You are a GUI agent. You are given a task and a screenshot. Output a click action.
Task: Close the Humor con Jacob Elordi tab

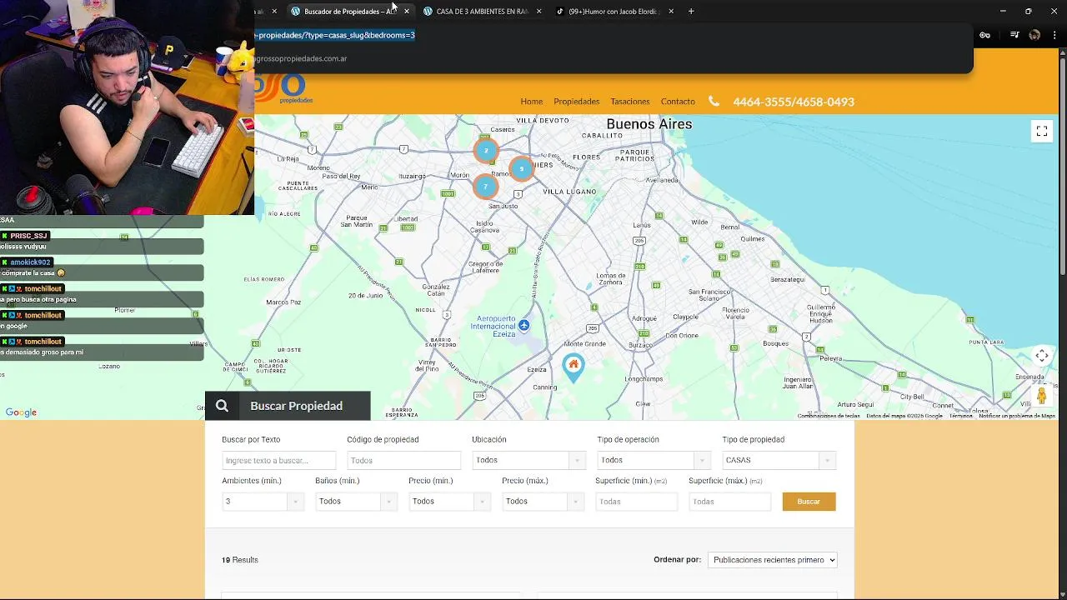pos(671,11)
